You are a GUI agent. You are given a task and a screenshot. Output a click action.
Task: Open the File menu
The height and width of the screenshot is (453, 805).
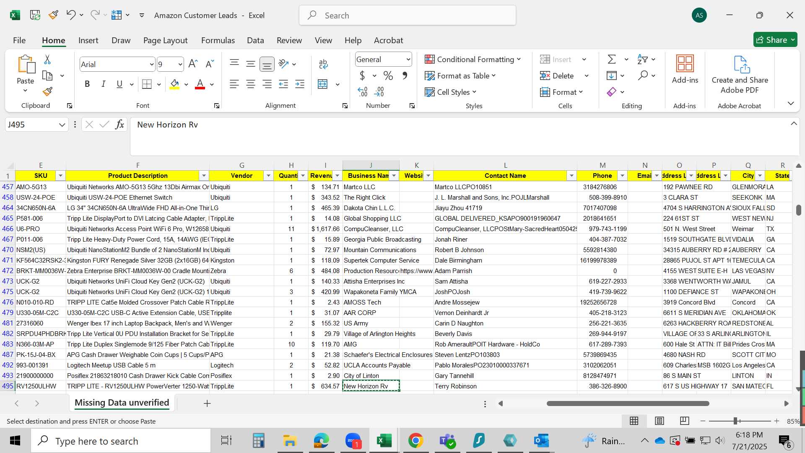[x=19, y=40]
